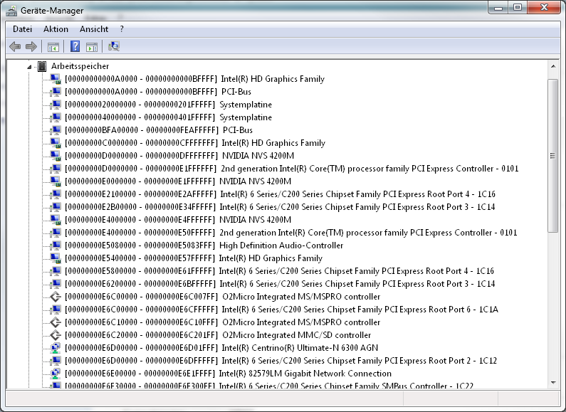The height and width of the screenshot is (412, 566).
Task: Open the Aktion menu
Action: pyautogui.click(x=56, y=29)
